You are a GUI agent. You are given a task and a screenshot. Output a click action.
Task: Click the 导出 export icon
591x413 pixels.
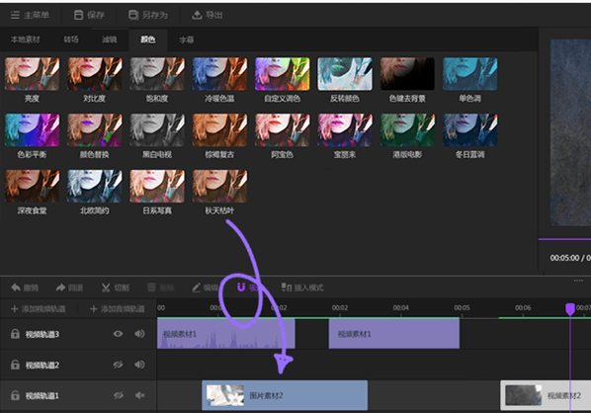pyautogui.click(x=197, y=15)
